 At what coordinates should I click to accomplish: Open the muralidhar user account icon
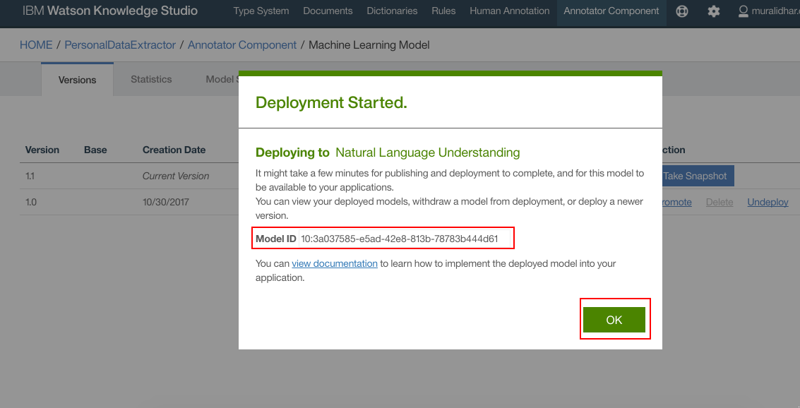pyautogui.click(x=744, y=11)
